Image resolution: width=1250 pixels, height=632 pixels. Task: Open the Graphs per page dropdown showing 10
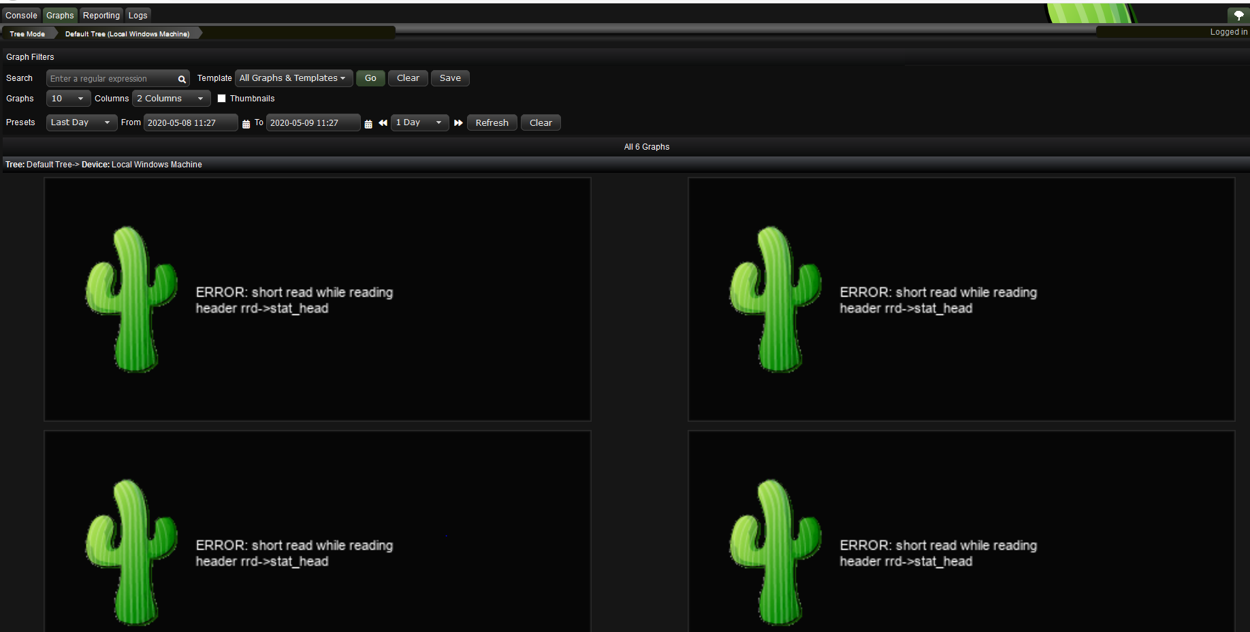[x=68, y=99]
